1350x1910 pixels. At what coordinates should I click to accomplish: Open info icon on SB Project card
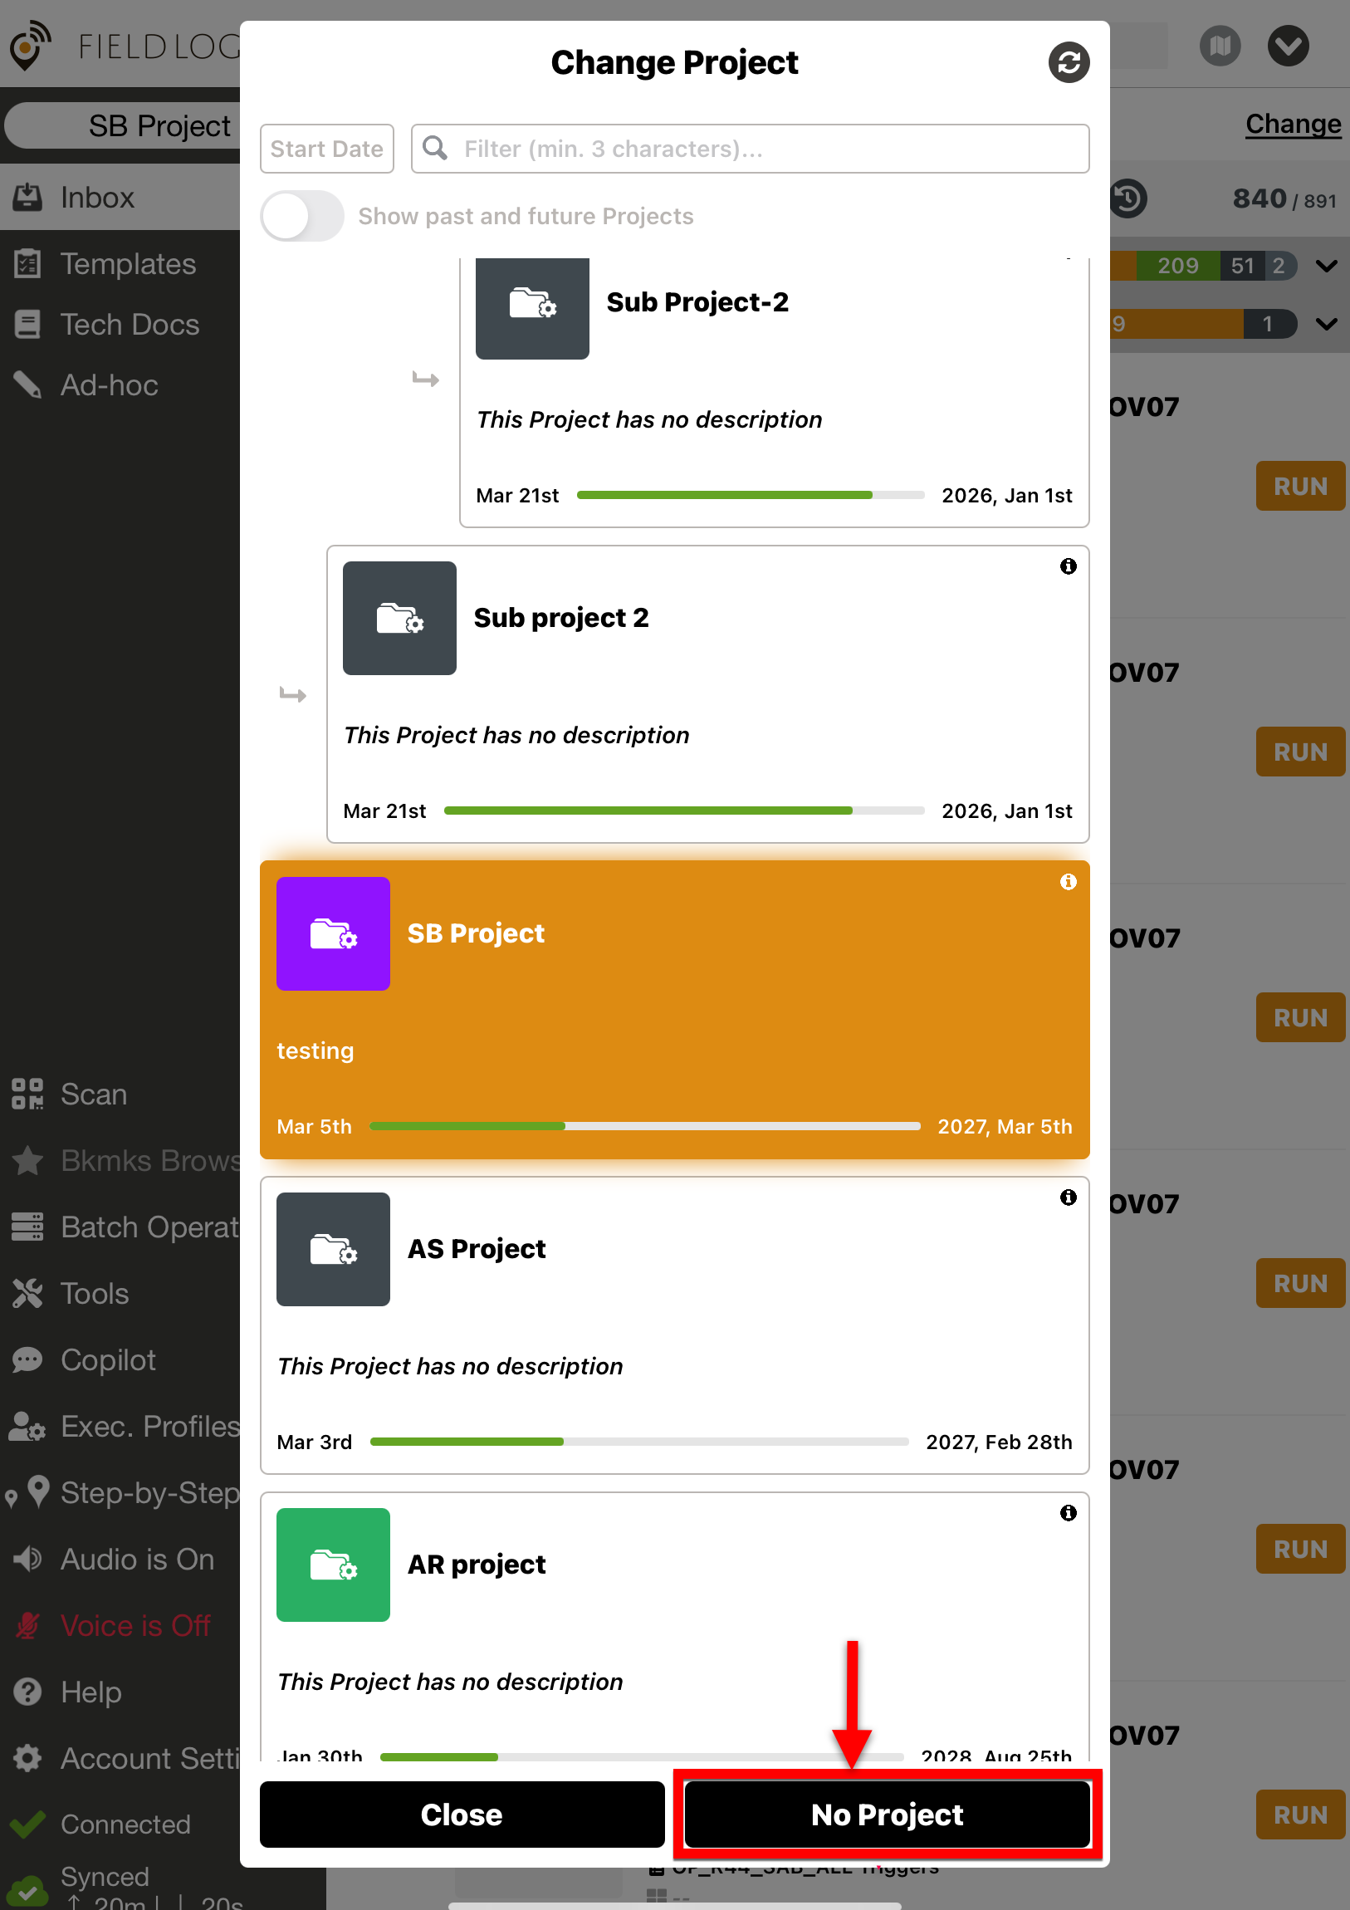1068,882
